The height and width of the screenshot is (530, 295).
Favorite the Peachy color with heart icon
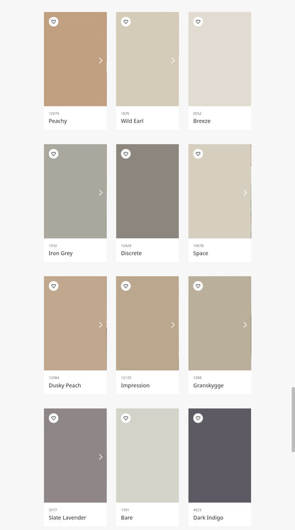pyautogui.click(x=54, y=22)
